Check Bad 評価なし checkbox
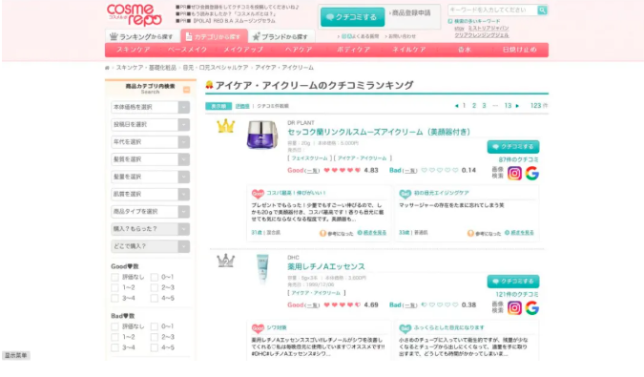The image size is (644, 377). tap(115, 327)
